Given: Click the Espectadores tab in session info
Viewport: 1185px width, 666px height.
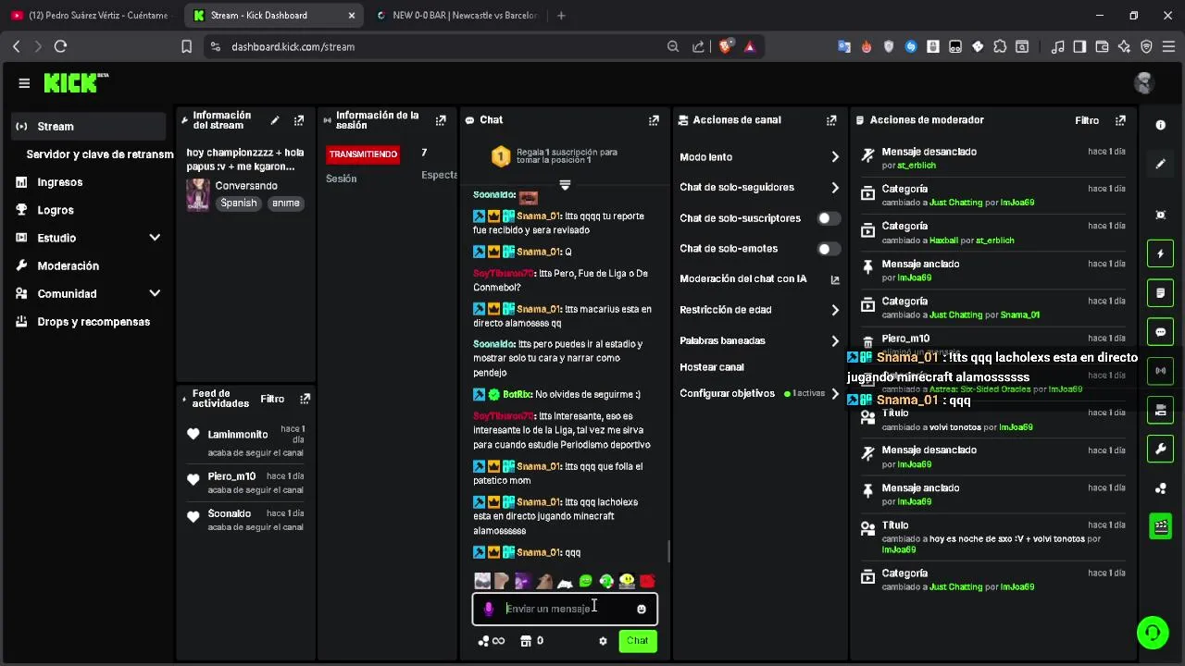Looking at the screenshot, I should (439, 175).
